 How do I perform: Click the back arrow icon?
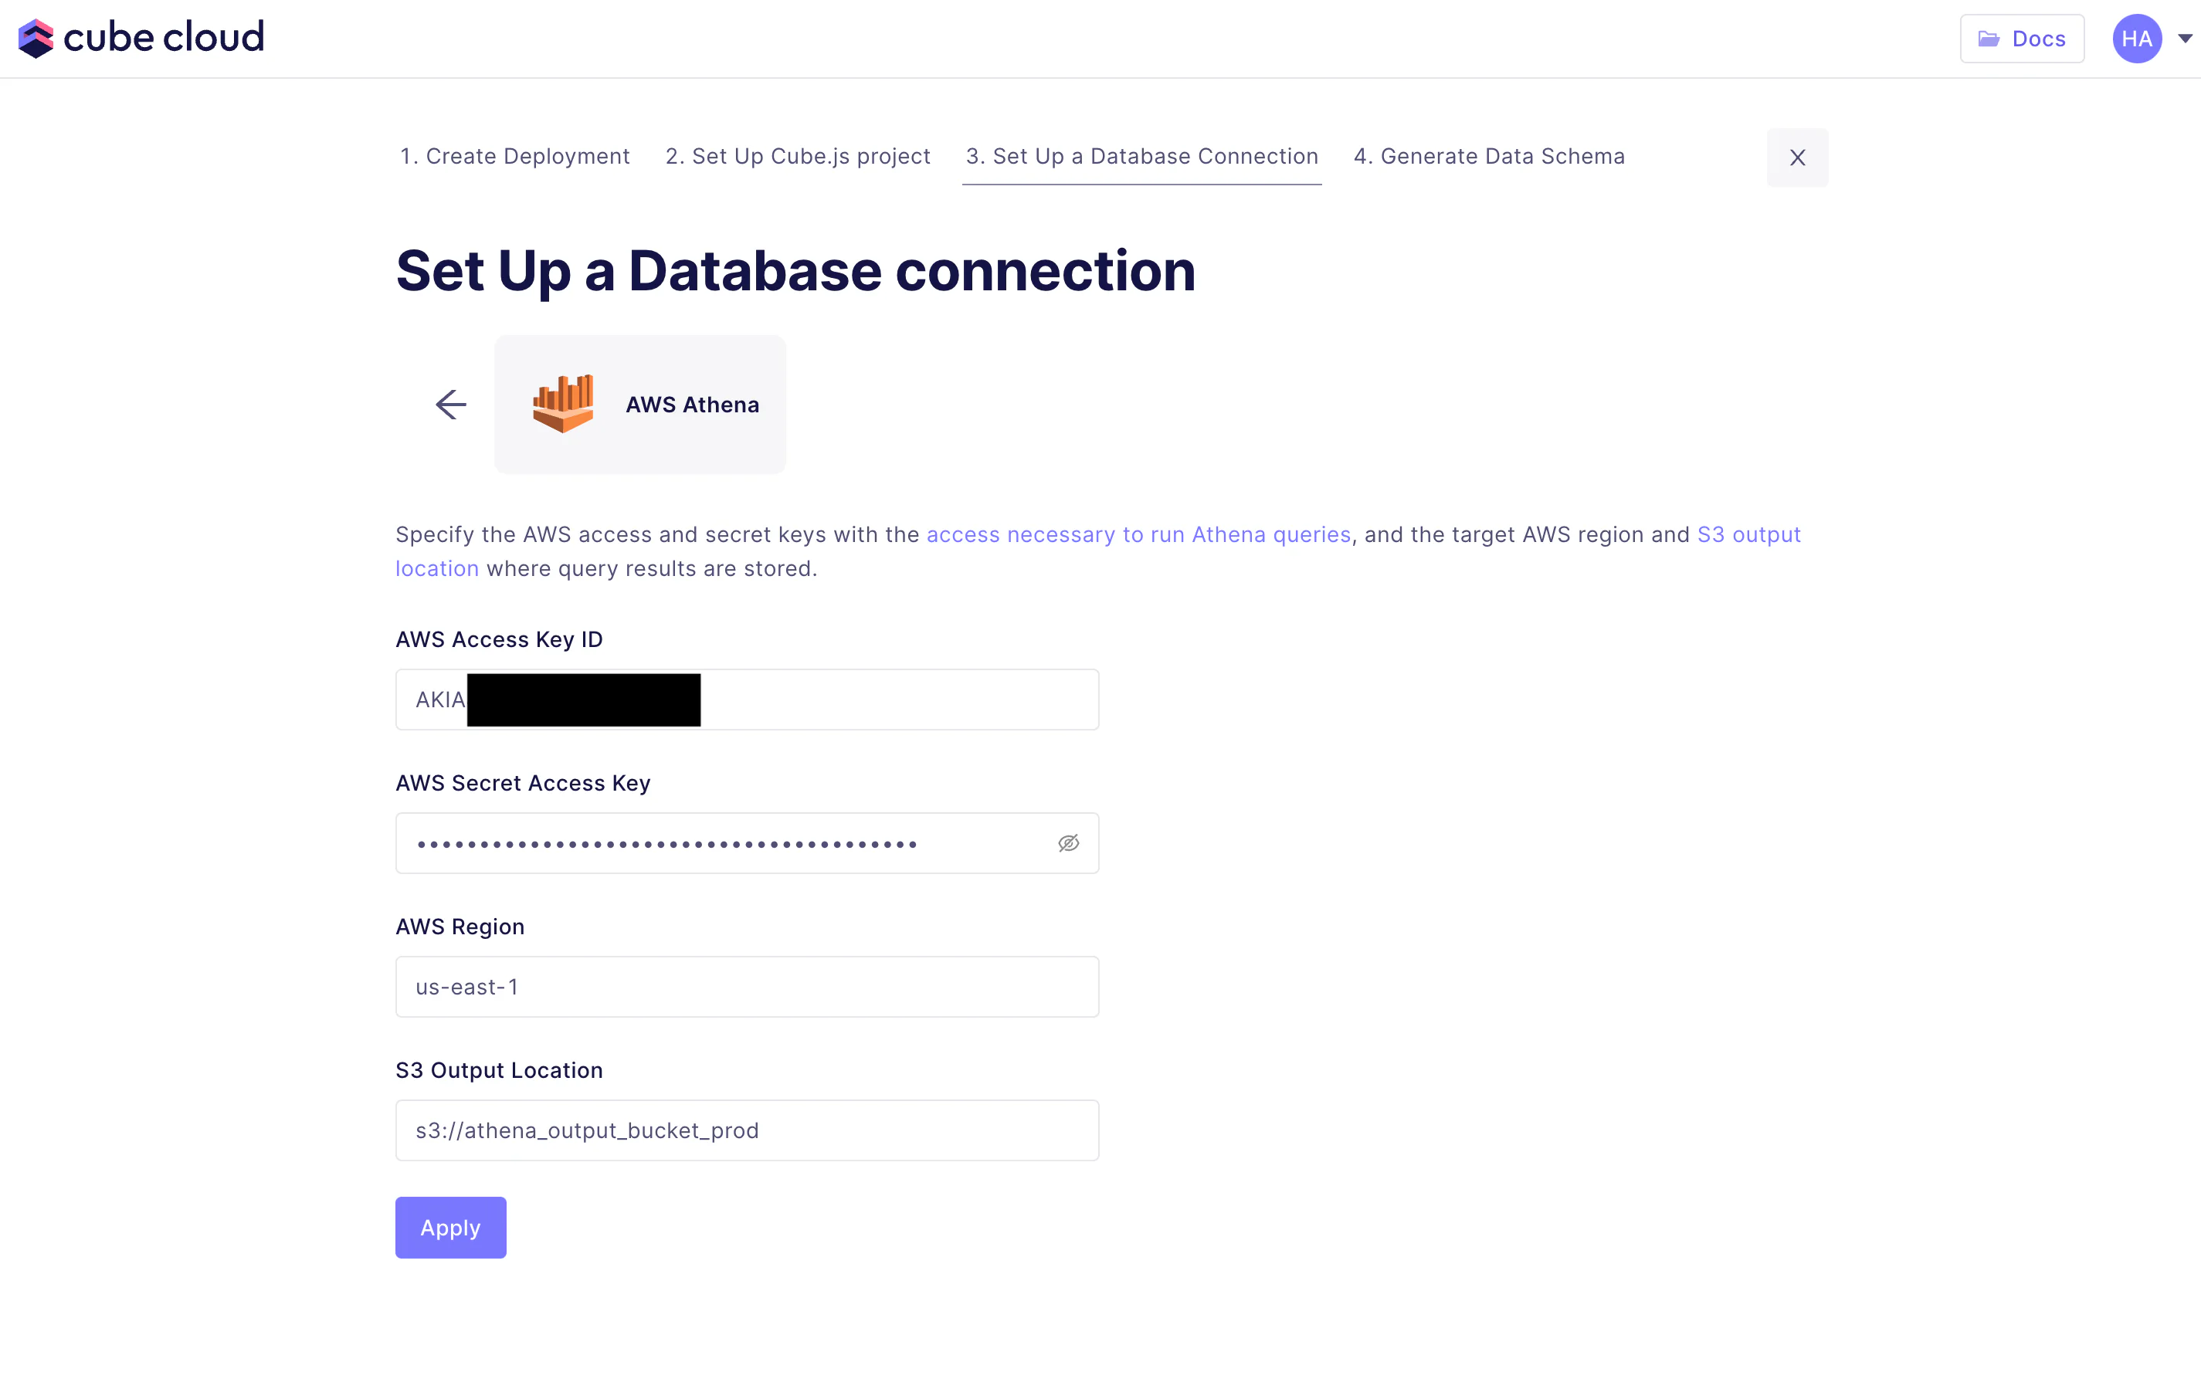450,404
